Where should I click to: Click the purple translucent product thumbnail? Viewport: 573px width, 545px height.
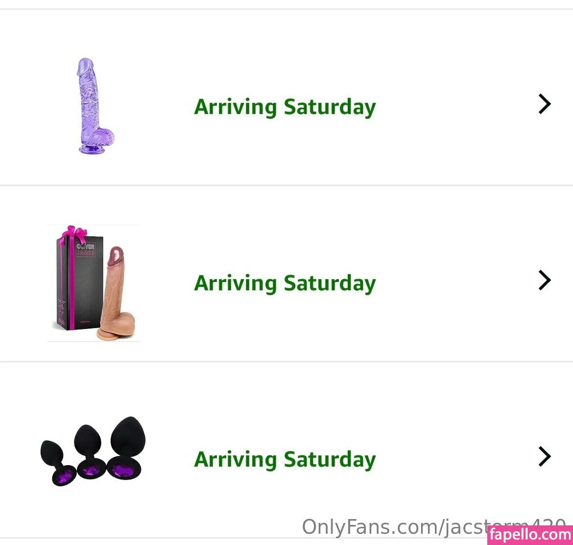tap(94, 105)
